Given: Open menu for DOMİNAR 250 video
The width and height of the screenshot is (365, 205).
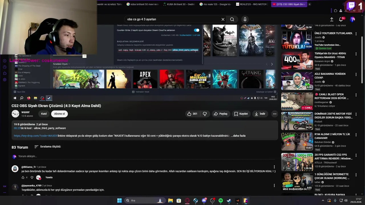Looking at the screenshot, I should tap(356, 114).
